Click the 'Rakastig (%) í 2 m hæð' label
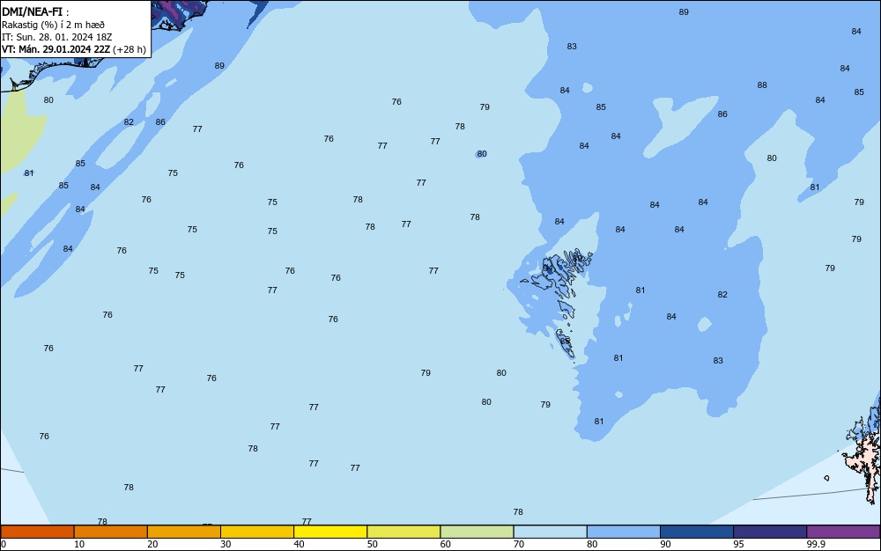The width and height of the screenshot is (881, 551). (53, 25)
